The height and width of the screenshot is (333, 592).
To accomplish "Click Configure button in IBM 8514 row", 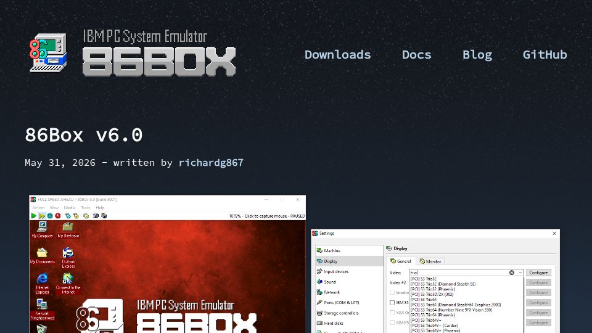I will click(538, 302).
